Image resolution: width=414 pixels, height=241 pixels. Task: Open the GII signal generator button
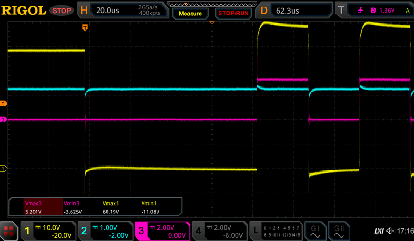[339, 231]
